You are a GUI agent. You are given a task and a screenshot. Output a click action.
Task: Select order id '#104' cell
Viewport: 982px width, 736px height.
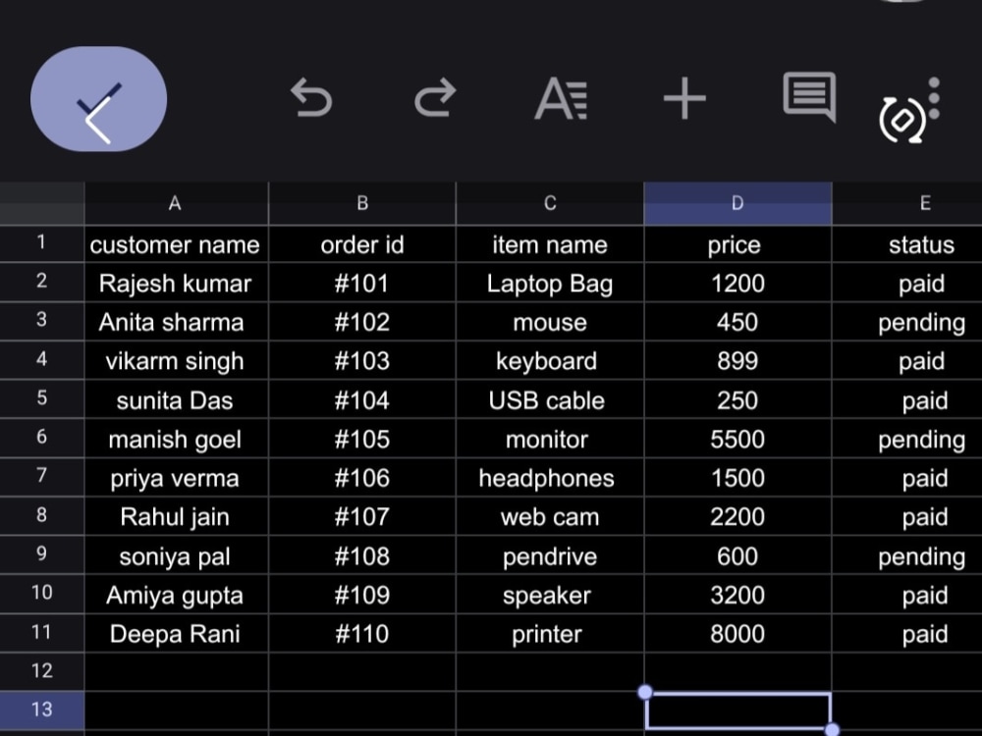click(x=362, y=400)
